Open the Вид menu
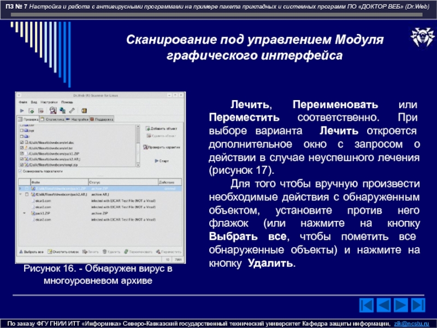The image size is (437, 328). (34, 102)
